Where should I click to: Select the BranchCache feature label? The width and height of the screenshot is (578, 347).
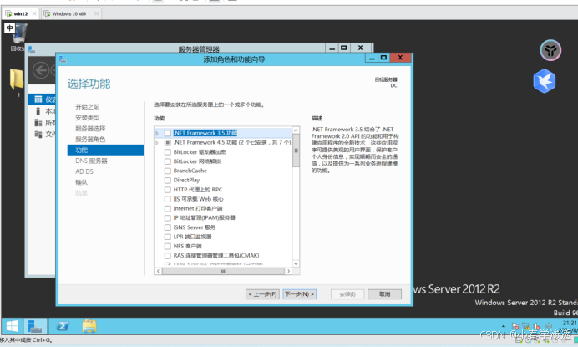pyautogui.click(x=190, y=171)
